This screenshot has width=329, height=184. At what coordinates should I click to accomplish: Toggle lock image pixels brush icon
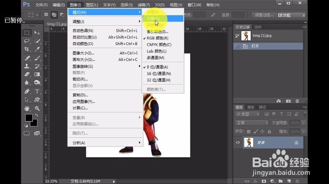point(256,131)
